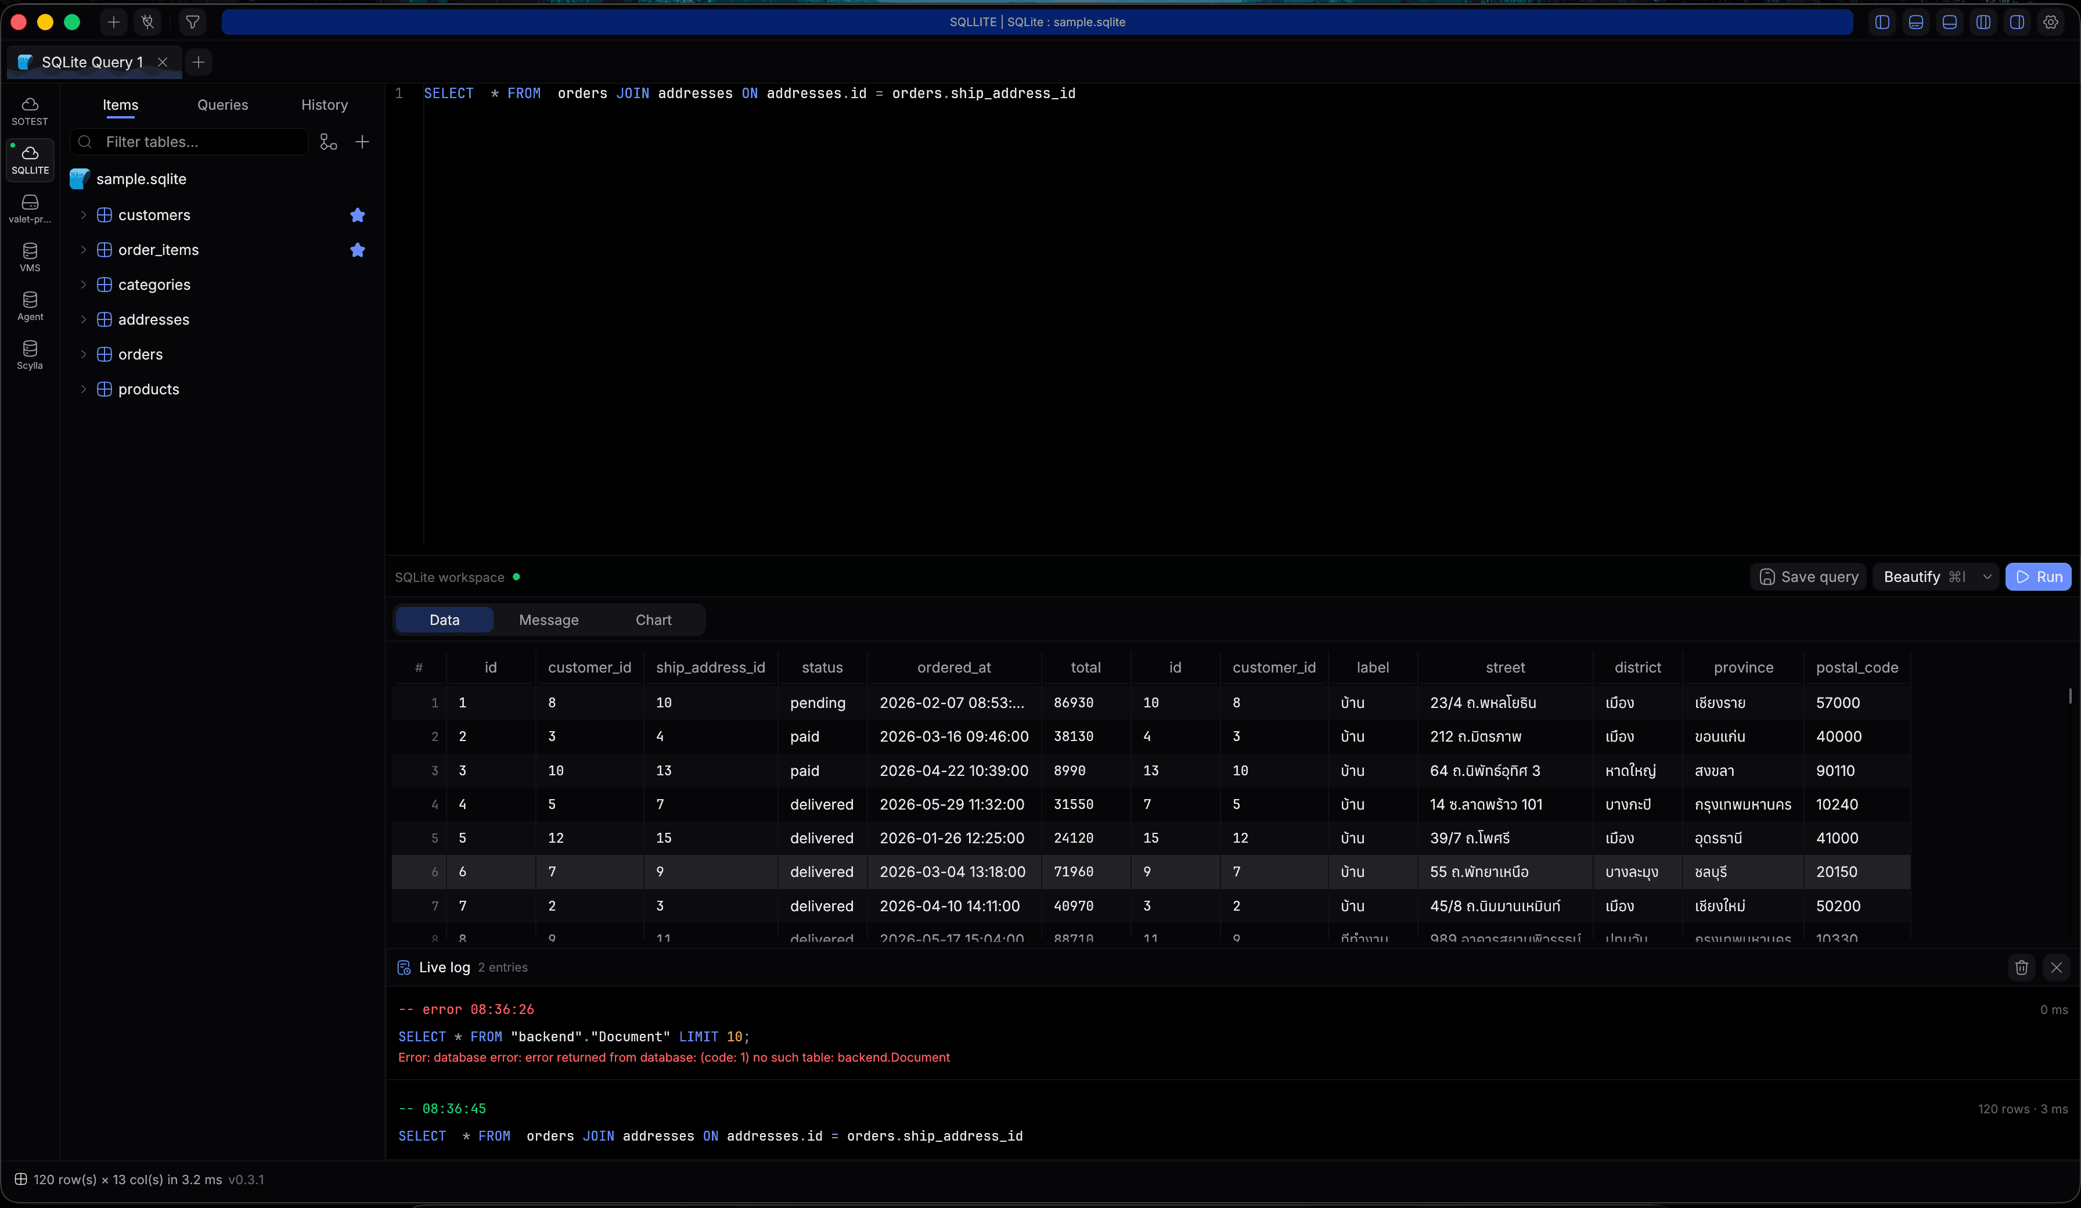
Task: Select the cell '23/4 ถ.พหลโยธิน'
Action: pyautogui.click(x=1506, y=702)
